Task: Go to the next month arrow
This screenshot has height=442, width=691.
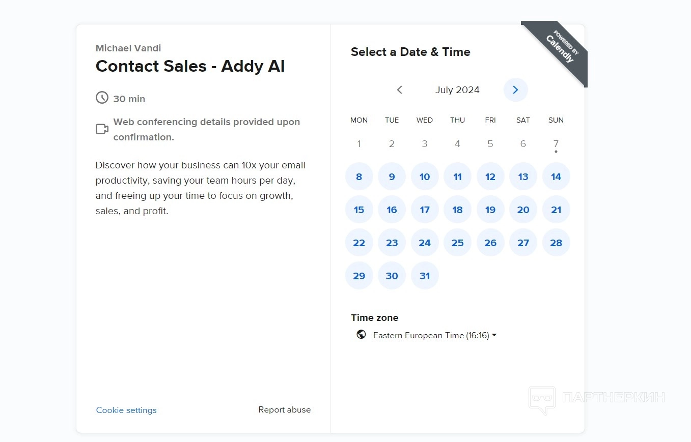Action: click(515, 90)
